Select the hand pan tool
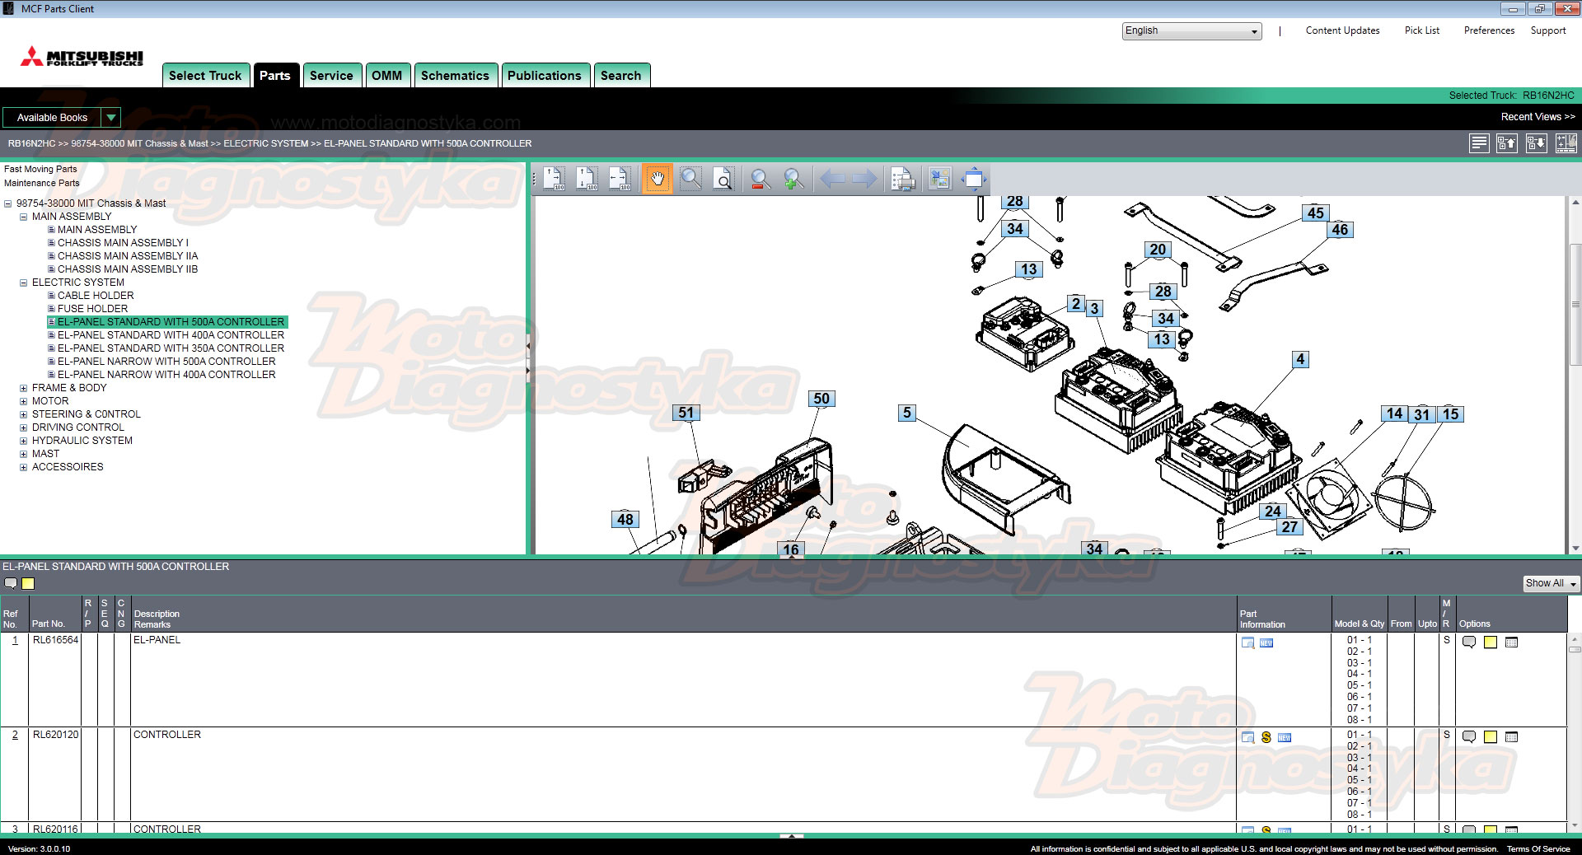This screenshot has height=855, width=1582. pos(658,179)
